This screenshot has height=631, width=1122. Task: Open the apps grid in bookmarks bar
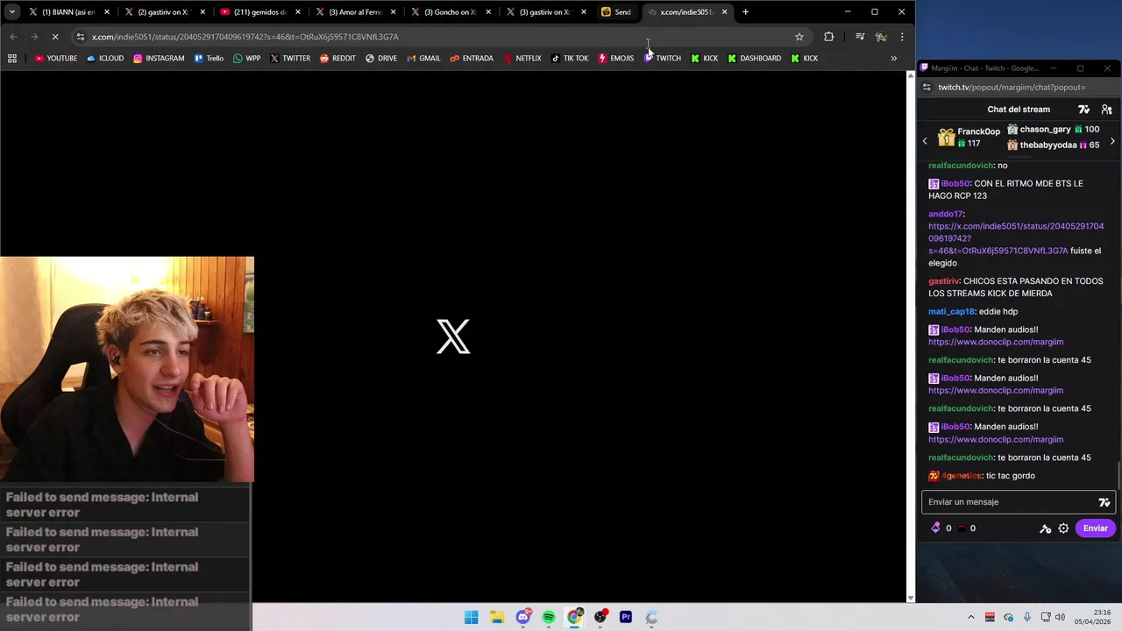point(12,59)
